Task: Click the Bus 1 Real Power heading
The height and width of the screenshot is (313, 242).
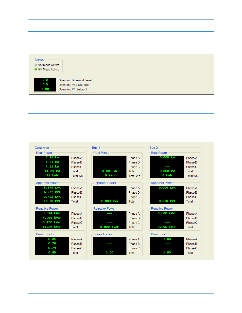Action: click(x=101, y=153)
